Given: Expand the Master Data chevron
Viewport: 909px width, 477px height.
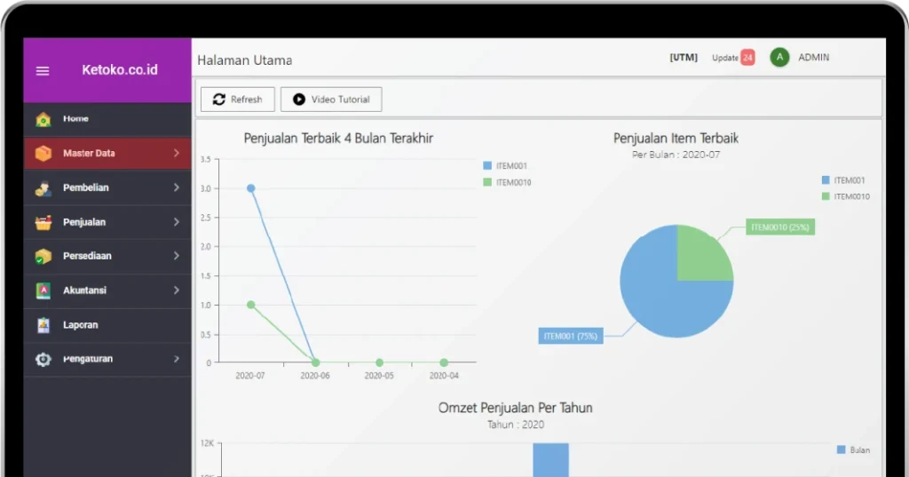Looking at the screenshot, I should tap(177, 153).
